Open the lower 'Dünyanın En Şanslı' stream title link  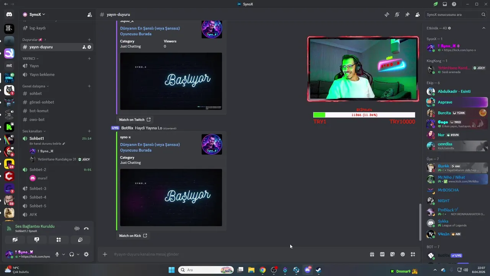point(150,148)
